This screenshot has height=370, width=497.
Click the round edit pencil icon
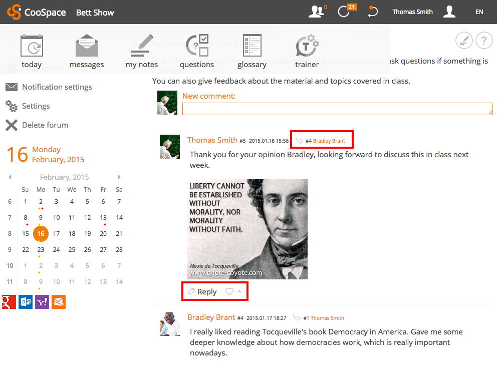464,41
